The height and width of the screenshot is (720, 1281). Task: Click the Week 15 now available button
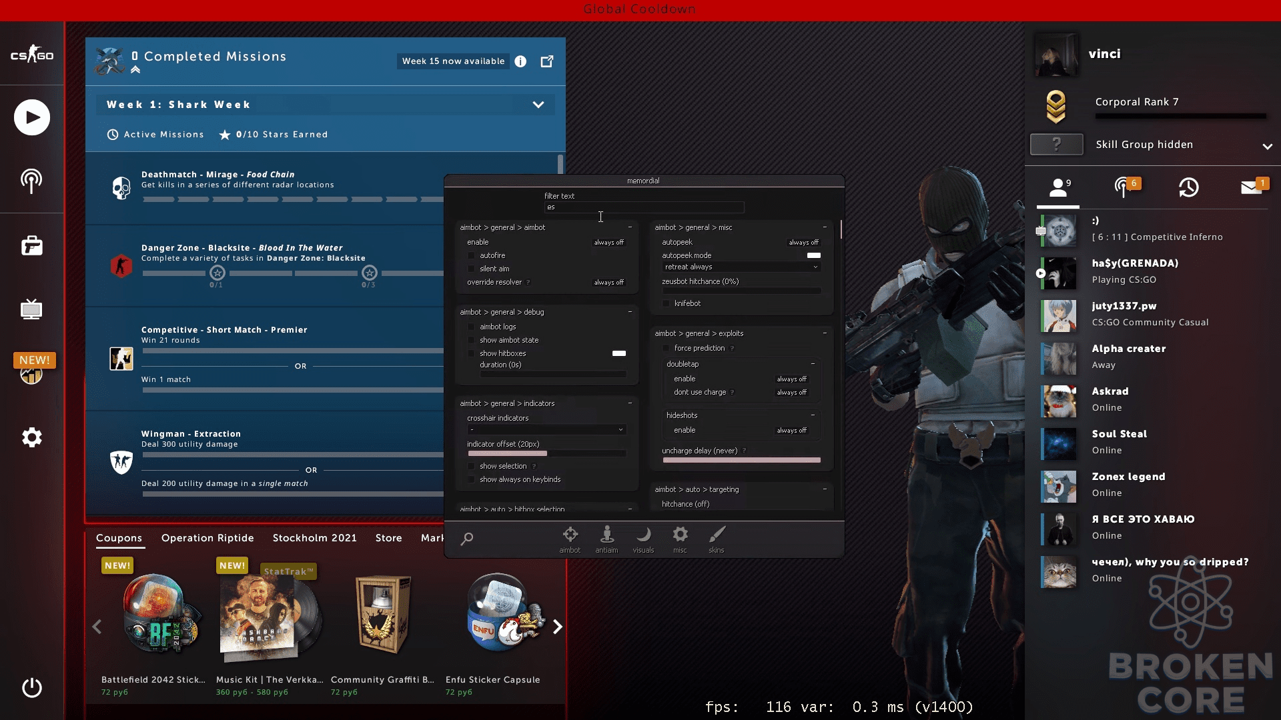tap(453, 61)
